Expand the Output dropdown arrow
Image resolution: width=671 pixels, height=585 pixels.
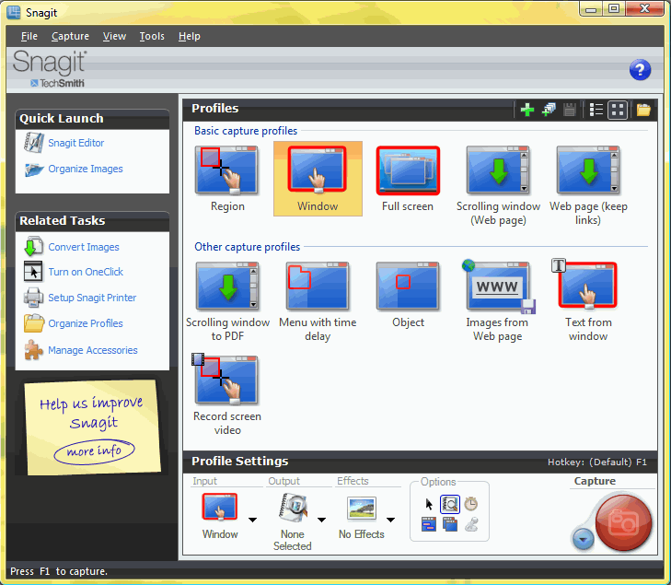point(322,520)
